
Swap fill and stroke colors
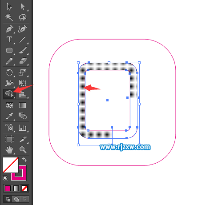(x=24, y=160)
